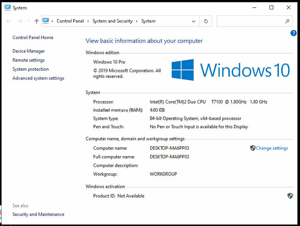Select the System and Security breadcrumb

[113, 21]
